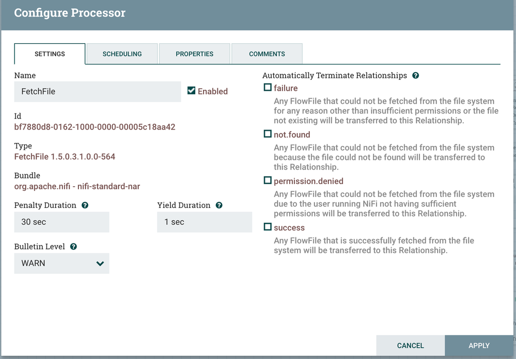The image size is (516, 359).
Task: Click help icon for Automatically Terminate Relationships
Action: pos(416,75)
